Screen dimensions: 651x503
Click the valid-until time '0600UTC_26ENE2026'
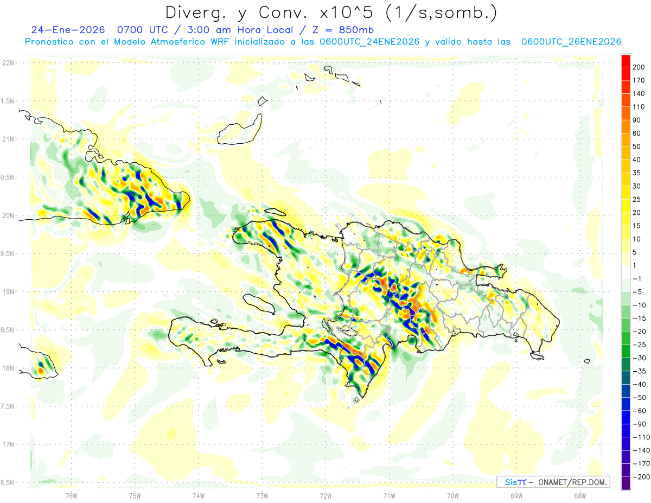coord(571,42)
